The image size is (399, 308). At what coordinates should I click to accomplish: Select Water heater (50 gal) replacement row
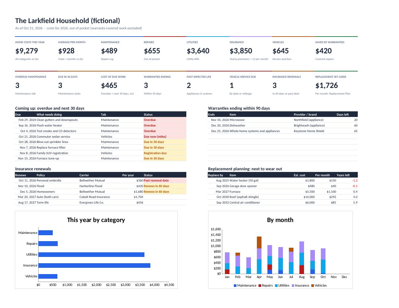[283, 181]
